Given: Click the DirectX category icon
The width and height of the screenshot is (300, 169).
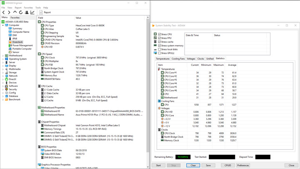Looking at the screenshot, I should coord(7,79).
